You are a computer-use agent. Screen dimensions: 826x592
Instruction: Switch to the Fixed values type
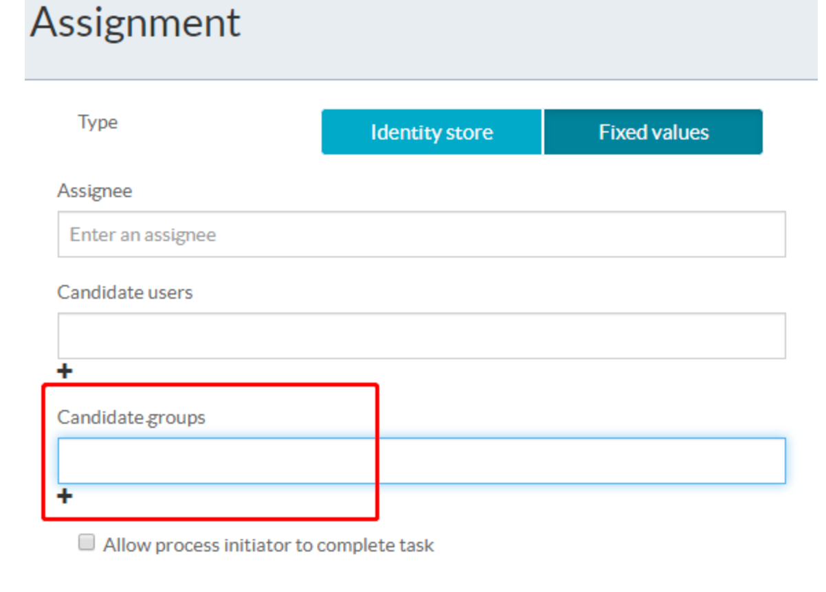653,132
